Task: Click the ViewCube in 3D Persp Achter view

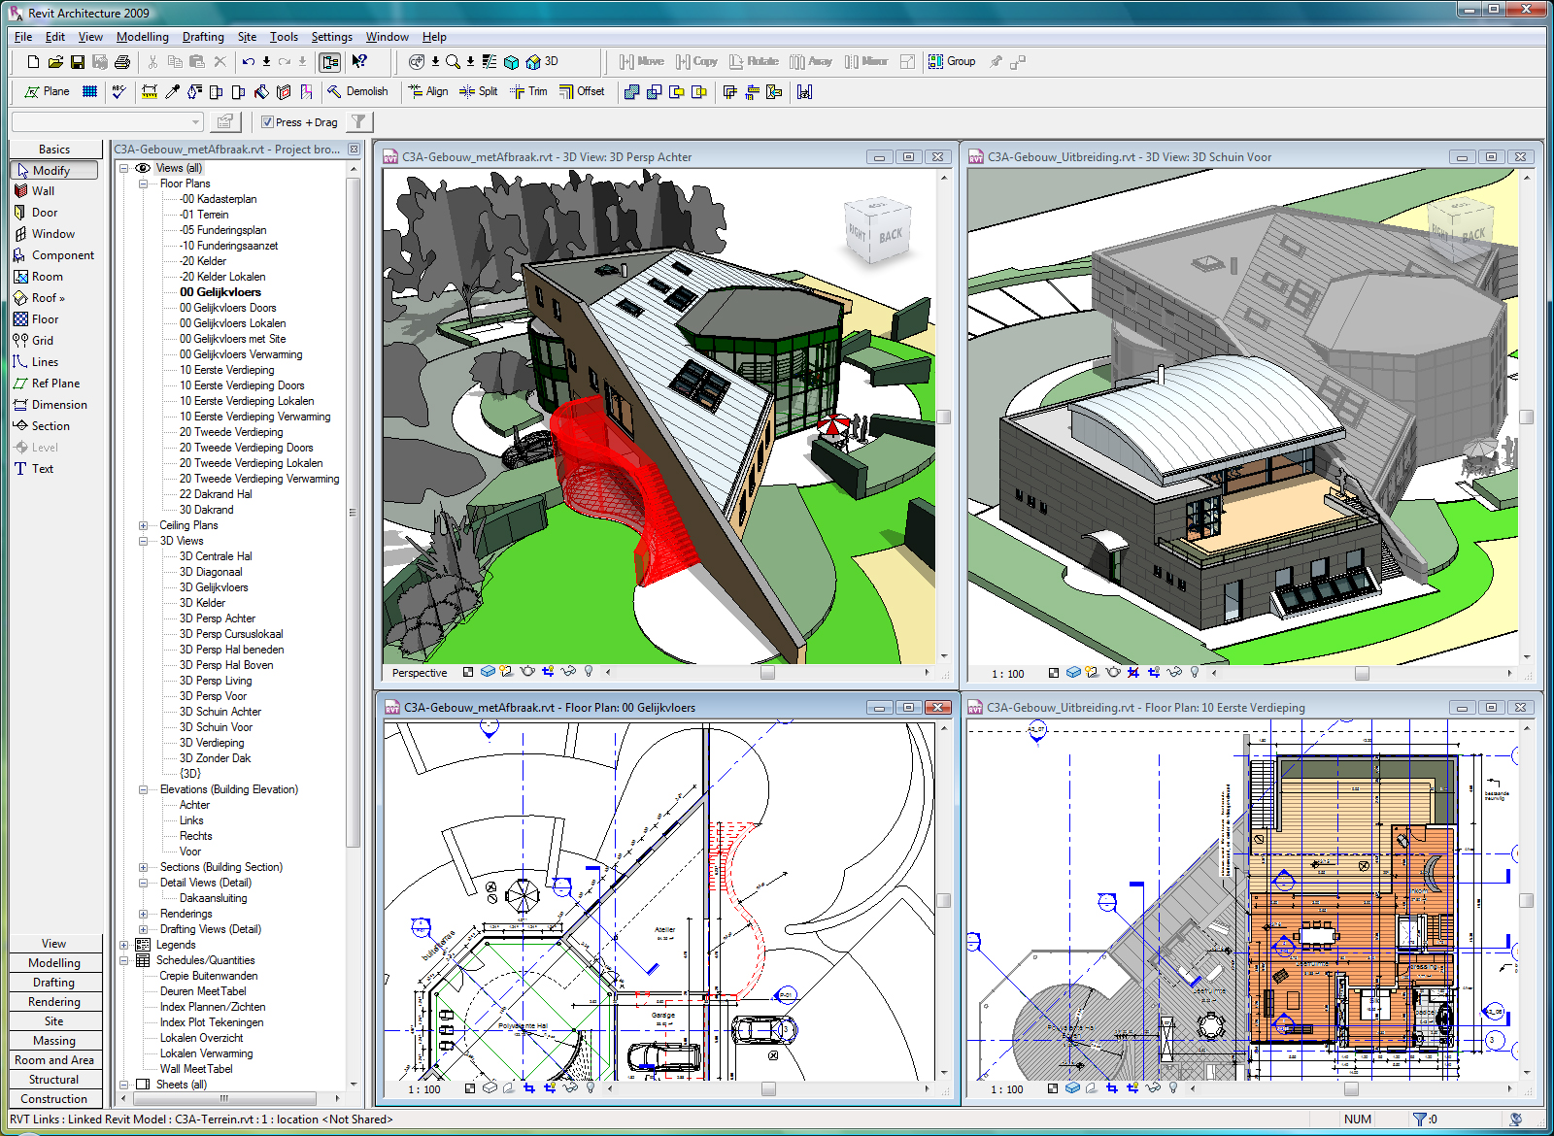Action: (878, 231)
